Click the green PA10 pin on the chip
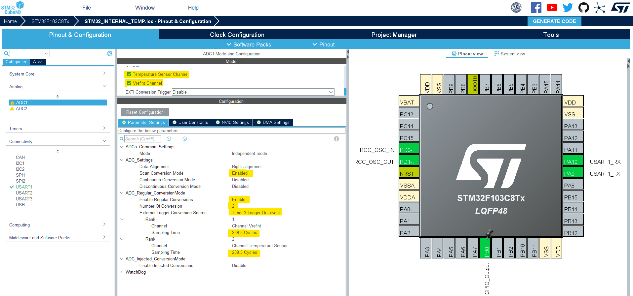The width and height of the screenshot is (633, 296). pos(573,162)
